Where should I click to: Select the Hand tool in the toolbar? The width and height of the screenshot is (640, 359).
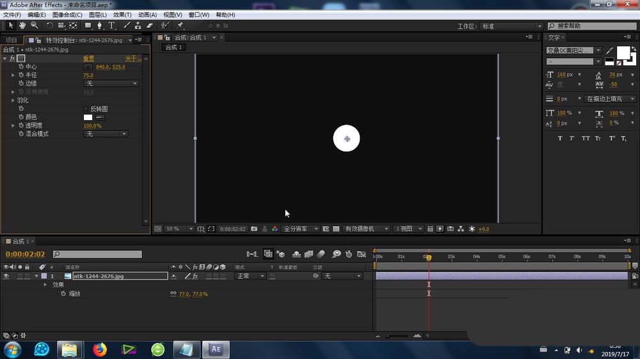tap(22, 26)
